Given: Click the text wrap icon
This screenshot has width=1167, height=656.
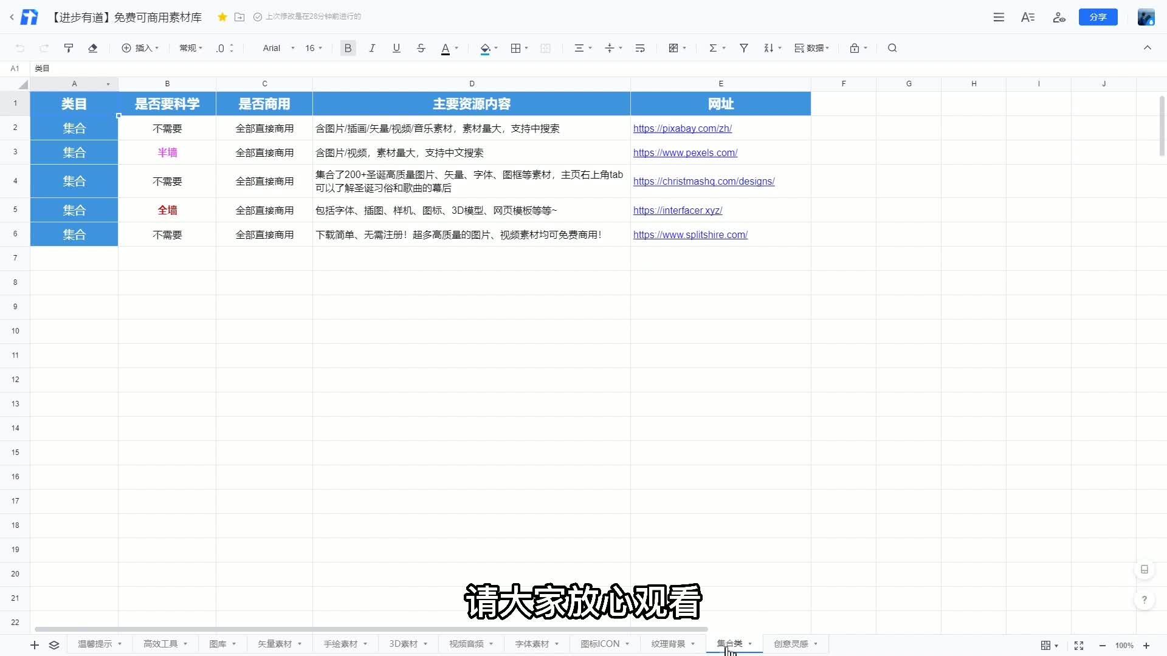Looking at the screenshot, I should click(640, 48).
